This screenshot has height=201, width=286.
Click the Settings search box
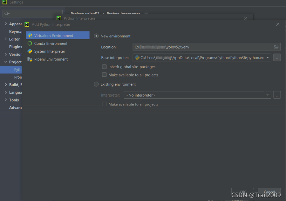(x=32, y=14)
